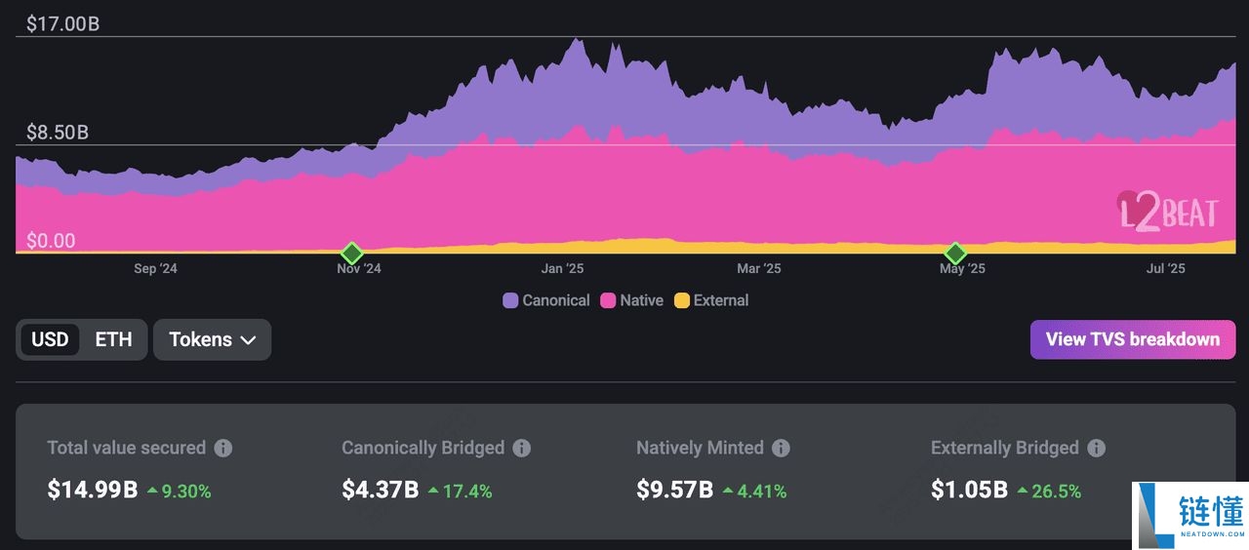Switch chart currency to USD
Viewport: 1249px width, 550px height.
tap(50, 339)
